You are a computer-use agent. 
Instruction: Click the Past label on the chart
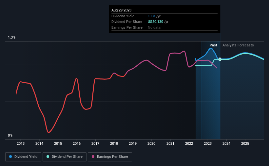pos(213,45)
